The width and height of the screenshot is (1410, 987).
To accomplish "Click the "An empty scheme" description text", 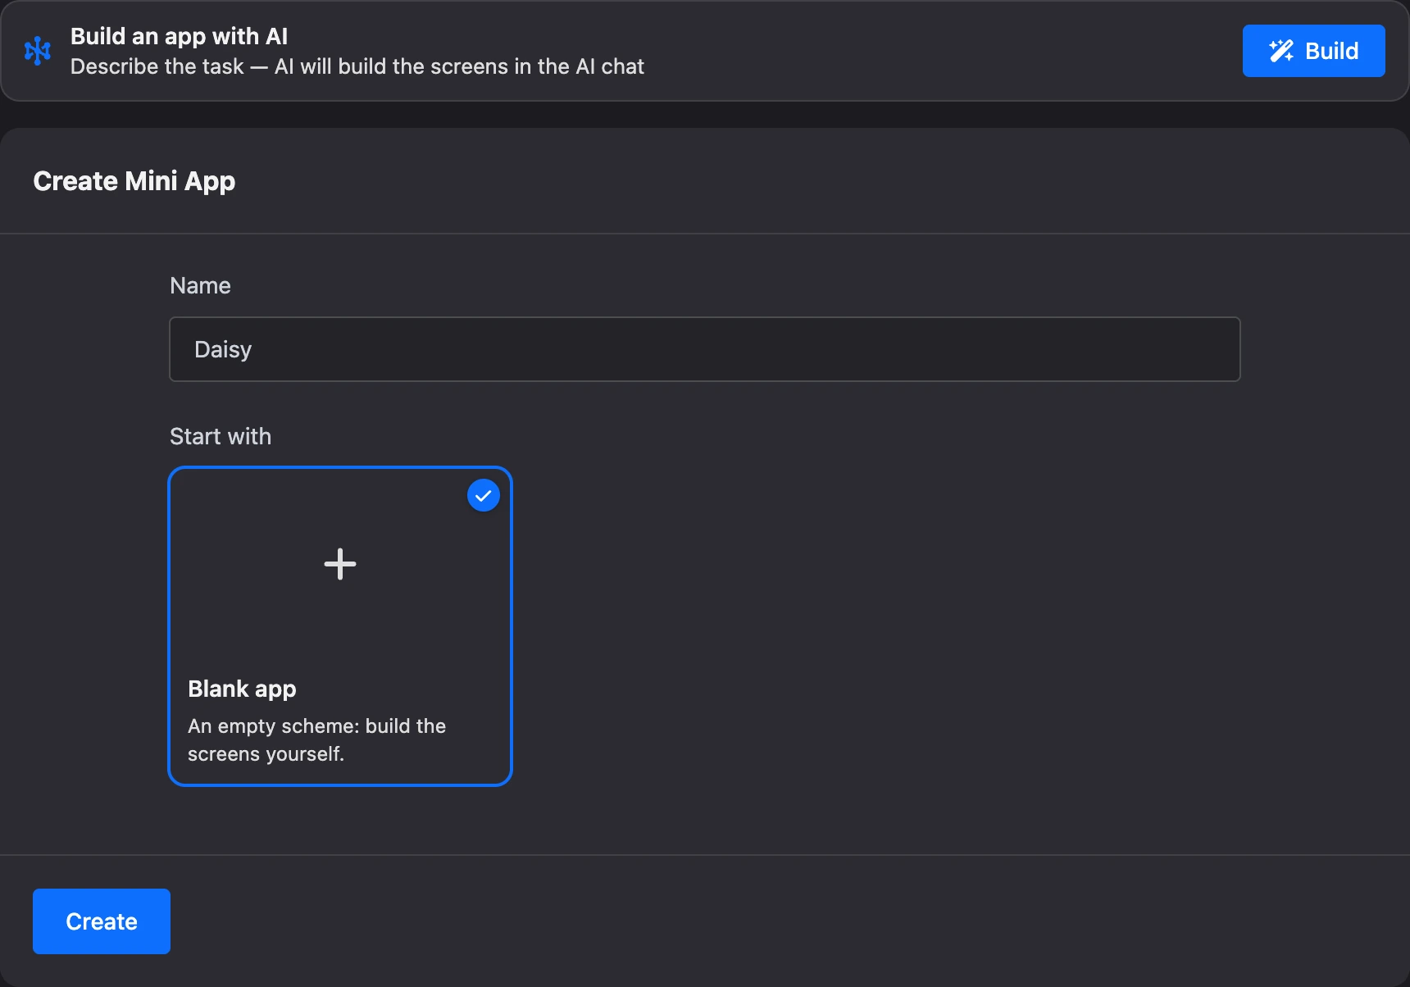I will click(316, 739).
